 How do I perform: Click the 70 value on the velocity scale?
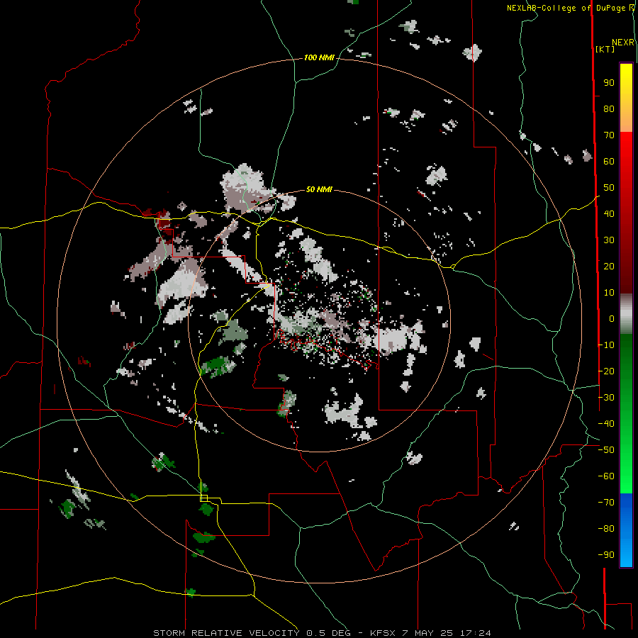(609, 135)
